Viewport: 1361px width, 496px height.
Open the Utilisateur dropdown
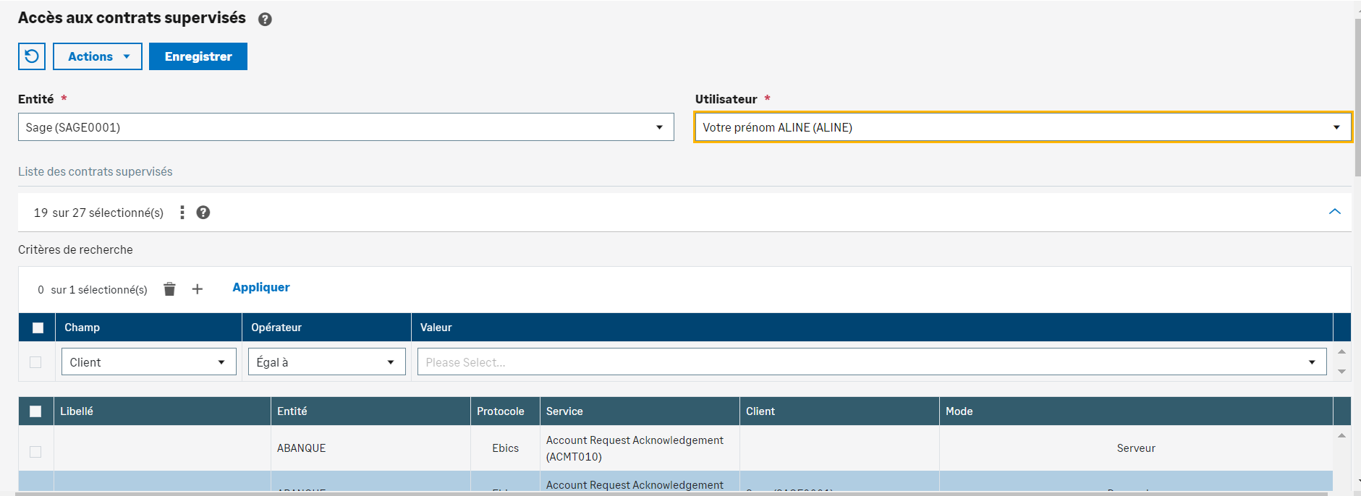point(1022,127)
